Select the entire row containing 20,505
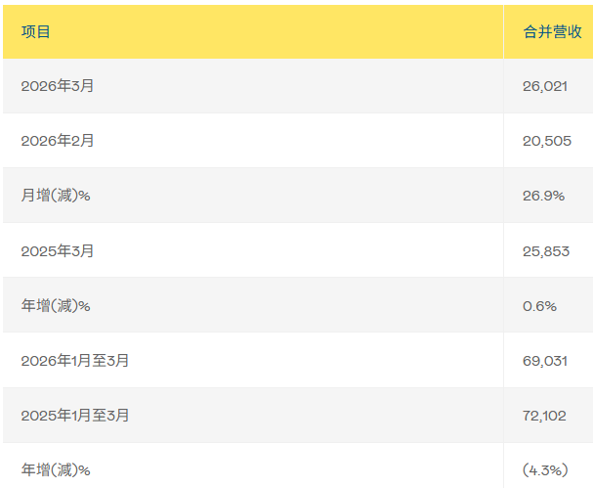 [x=293, y=141]
